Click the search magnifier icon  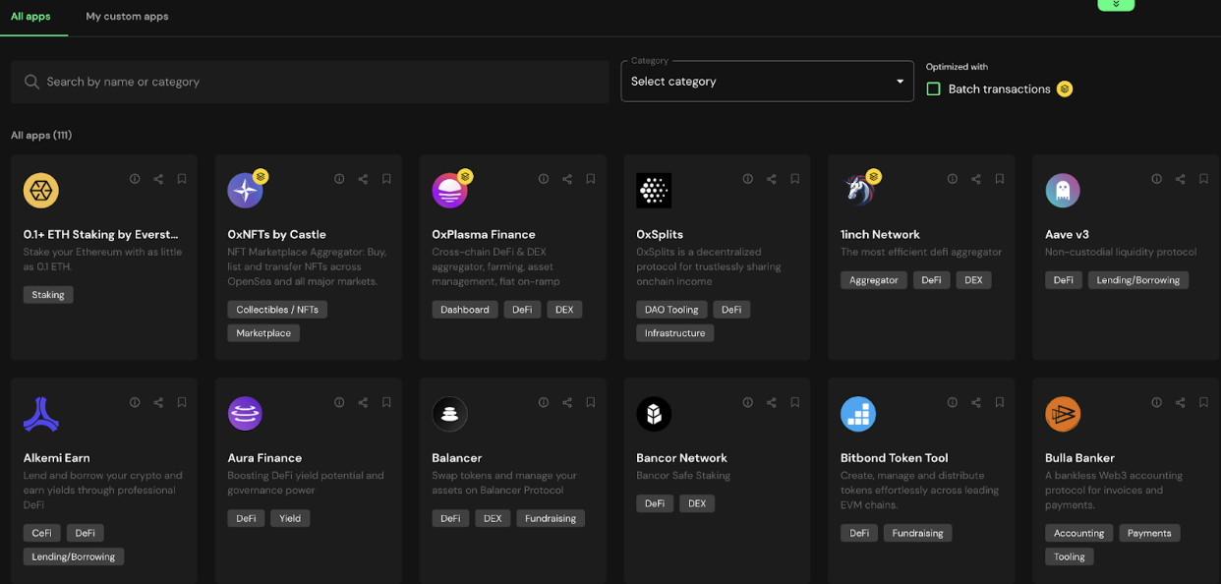(x=32, y=82)
